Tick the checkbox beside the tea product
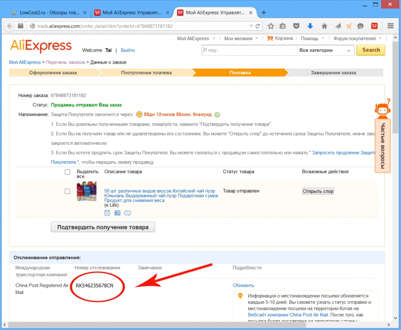The image size is (401, 330). [67, 191]
